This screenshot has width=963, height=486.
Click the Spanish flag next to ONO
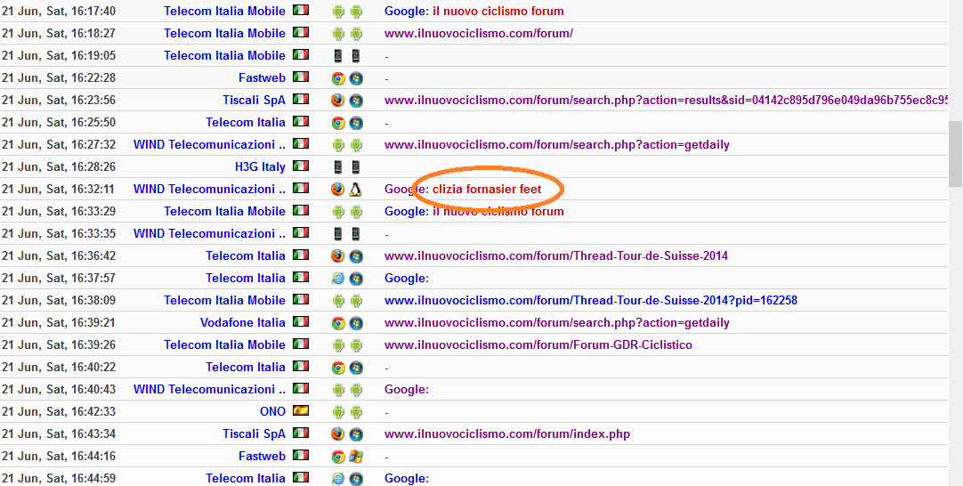click(301, 410)
